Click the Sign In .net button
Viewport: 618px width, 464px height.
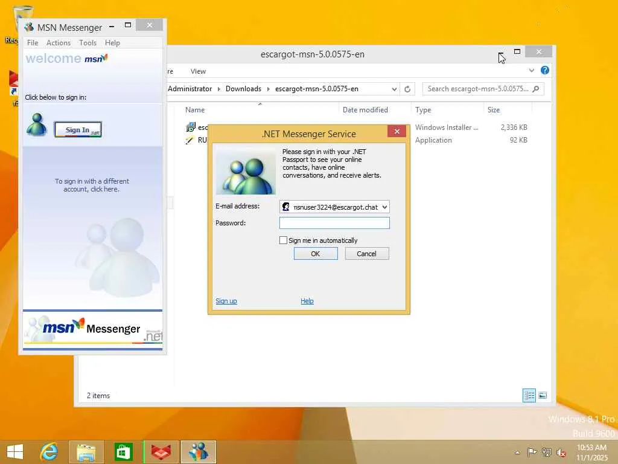(78, 129)
